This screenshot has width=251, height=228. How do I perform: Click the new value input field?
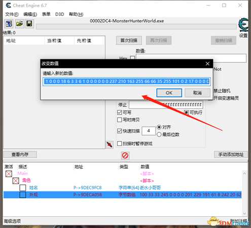point(127,82)
